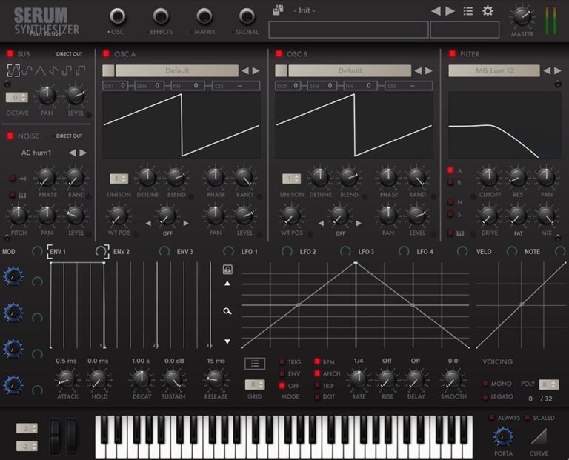Click OSC A next wavetable arrow
Screen dimensions: 569x460
pyautogui.click(x=256, y=71)
